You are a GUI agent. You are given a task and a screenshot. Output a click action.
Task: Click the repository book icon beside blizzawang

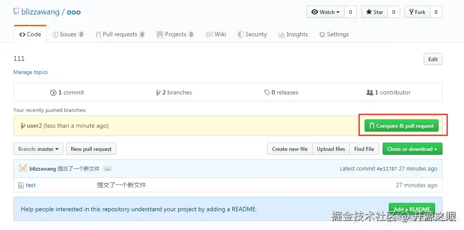pyautogui.click(x=17, y=12)
